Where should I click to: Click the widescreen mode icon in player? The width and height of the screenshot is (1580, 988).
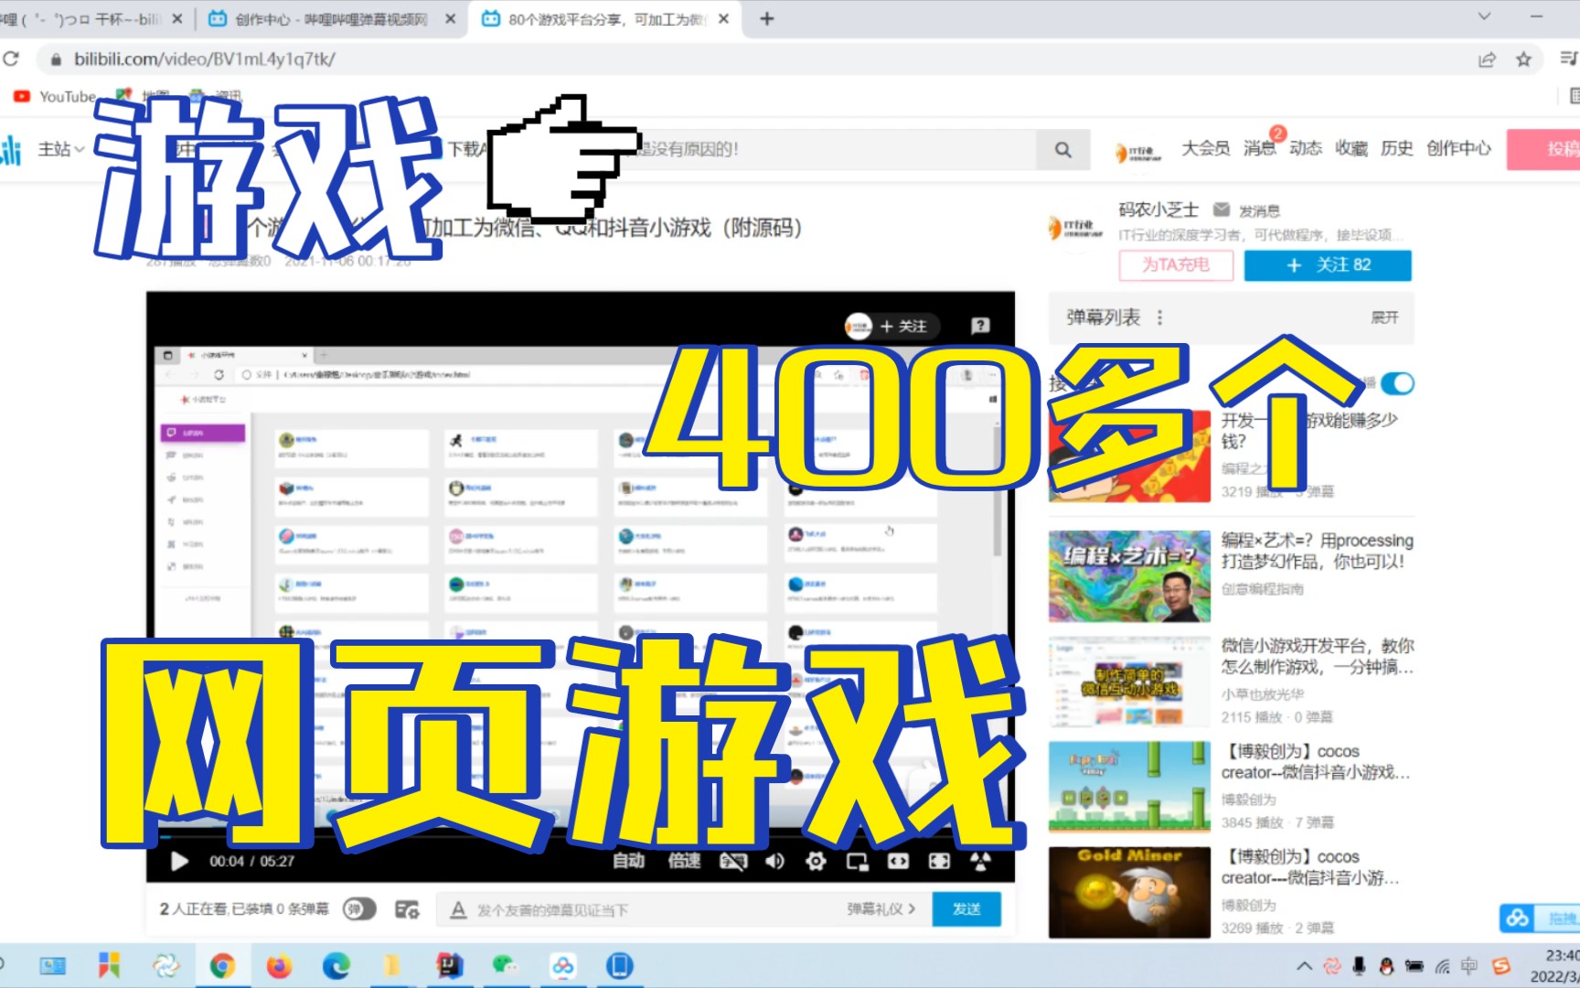coord(897,861)
